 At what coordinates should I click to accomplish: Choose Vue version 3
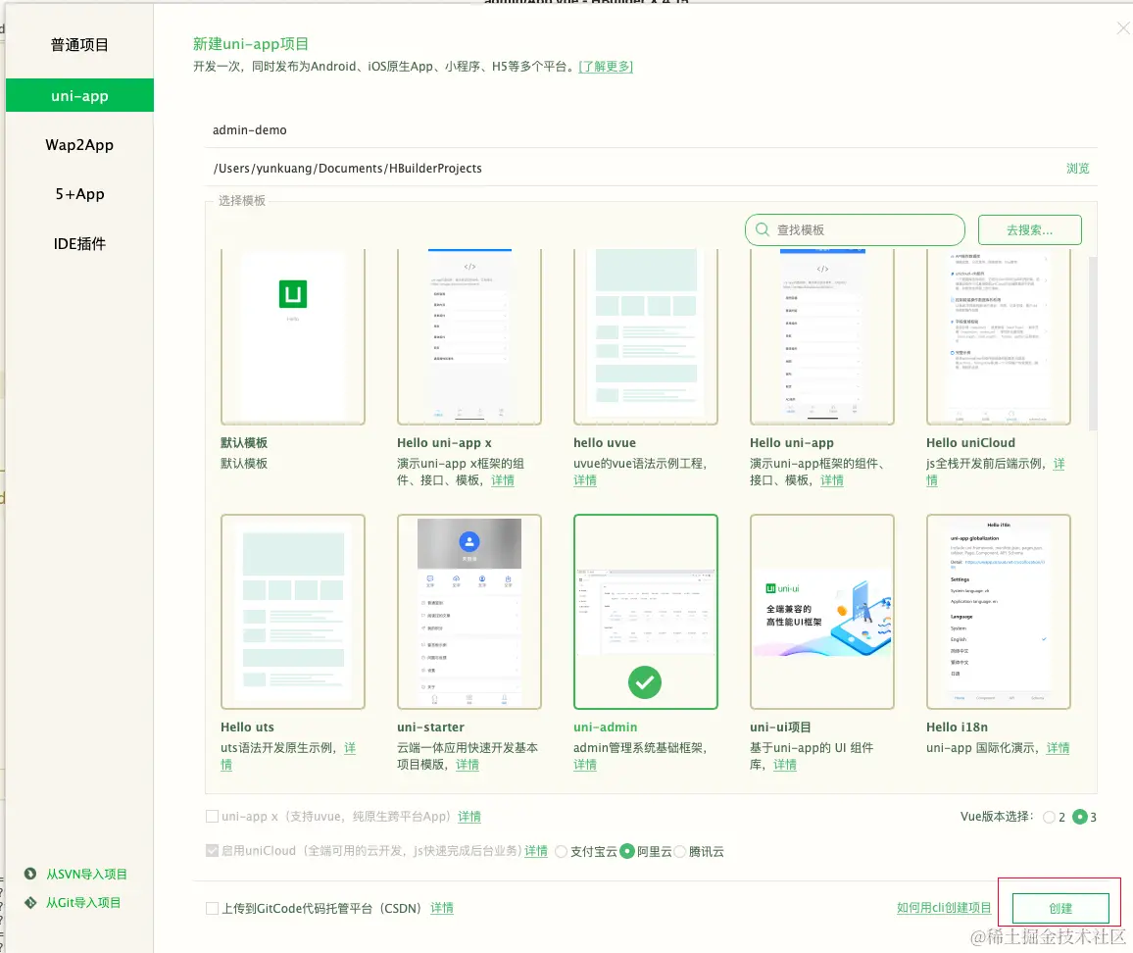coord(1080,817)
